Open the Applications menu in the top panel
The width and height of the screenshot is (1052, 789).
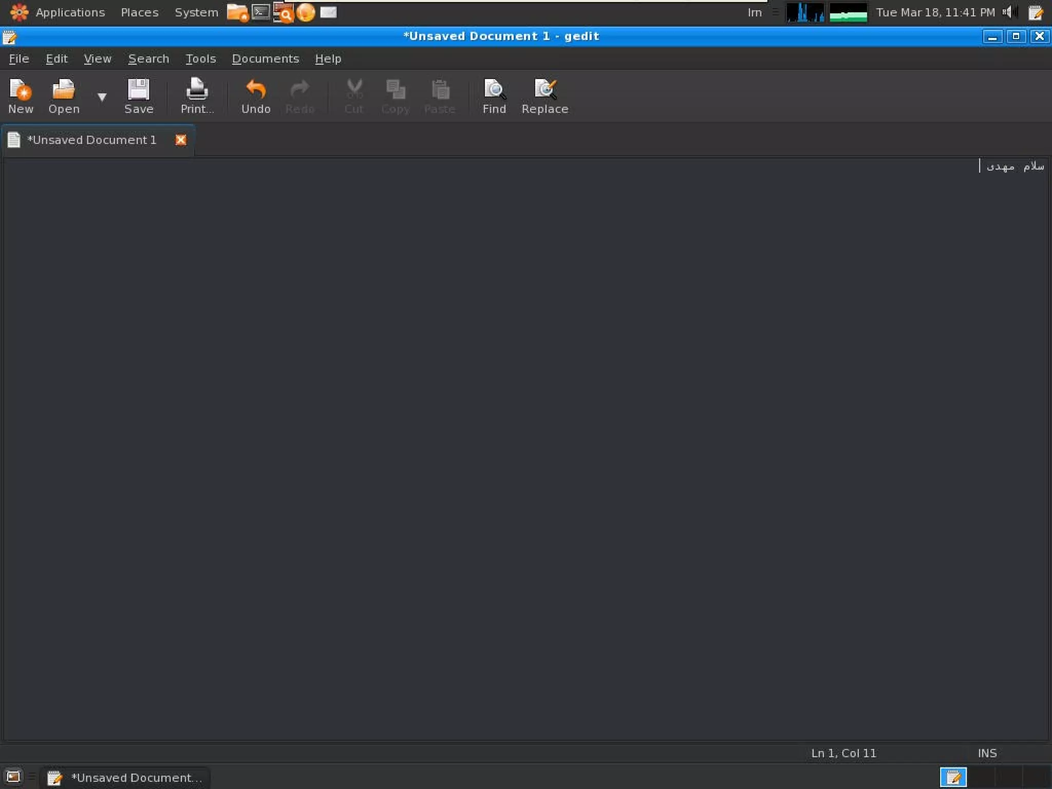coord(70,12)
